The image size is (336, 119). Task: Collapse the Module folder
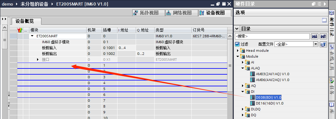tap(238, 57)
